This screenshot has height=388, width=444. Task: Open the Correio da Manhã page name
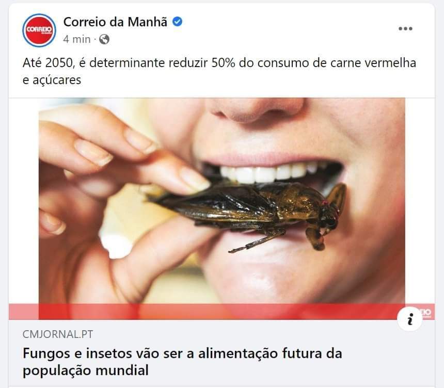[115, 22]
